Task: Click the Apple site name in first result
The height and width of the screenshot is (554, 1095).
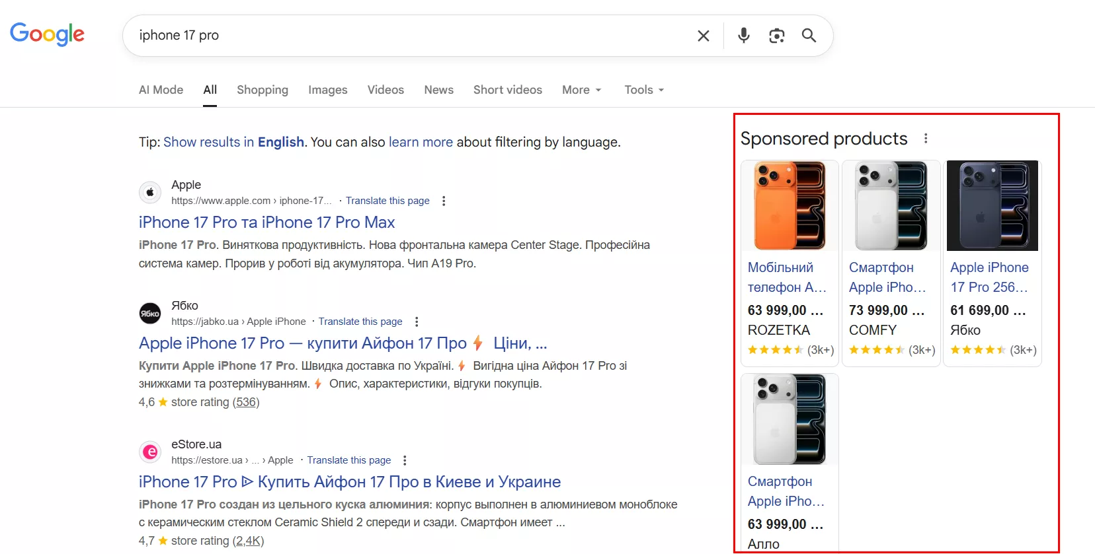Action: click(x=186, y=185)
